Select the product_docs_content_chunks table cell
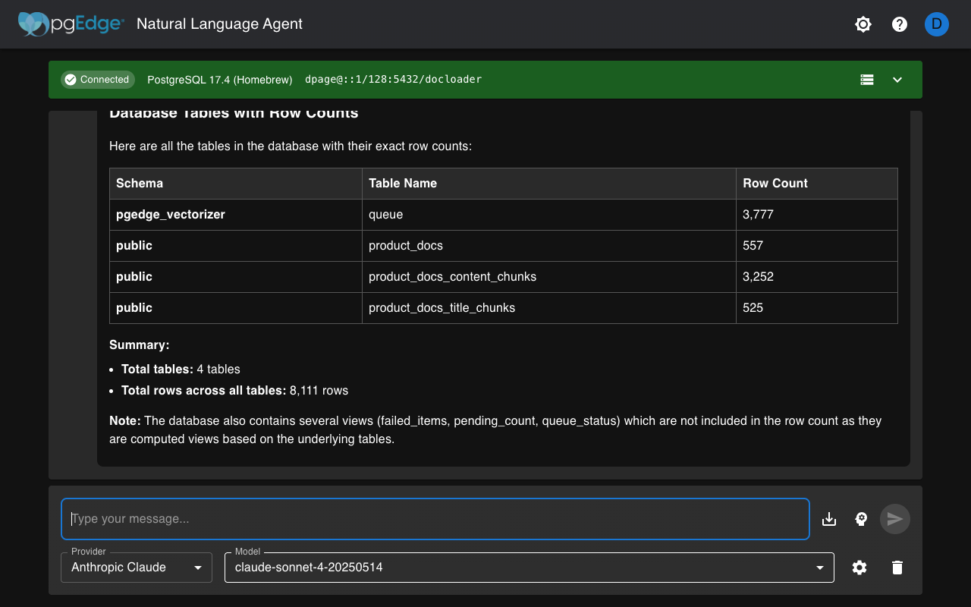The height and width of the screenshot is (607, 971). [452, 277]
